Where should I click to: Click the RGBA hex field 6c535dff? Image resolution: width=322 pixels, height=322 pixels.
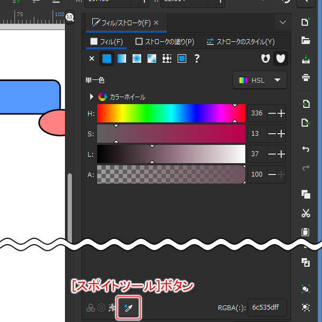point(267,308)
